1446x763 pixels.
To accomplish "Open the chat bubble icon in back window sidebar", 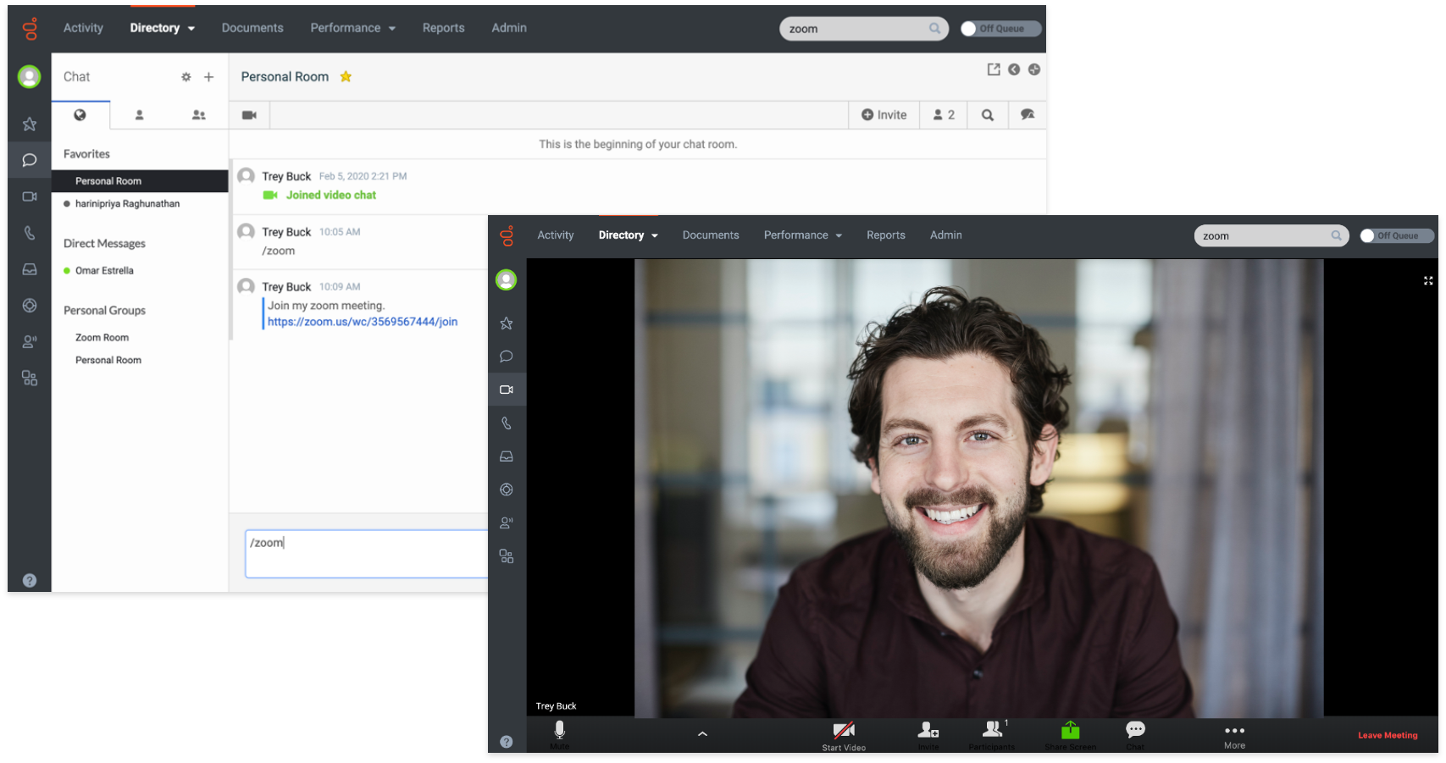I will (30, 160).
